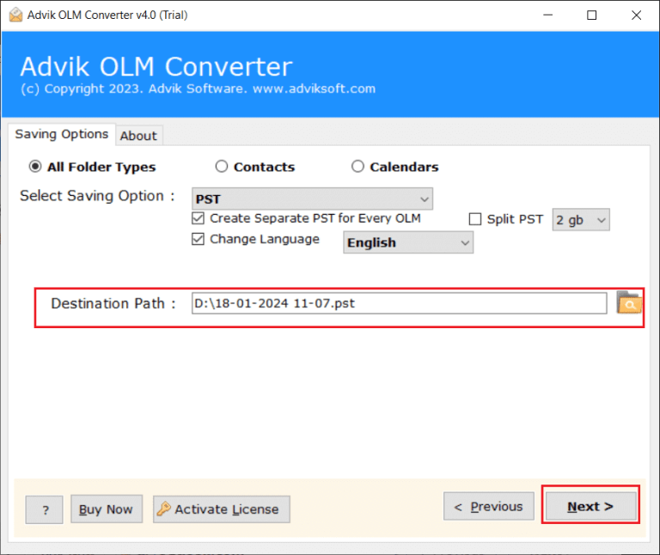Screen dimensions: 660x555
Task: Open the PST saving option dropdown
Action: click(312, 198)
